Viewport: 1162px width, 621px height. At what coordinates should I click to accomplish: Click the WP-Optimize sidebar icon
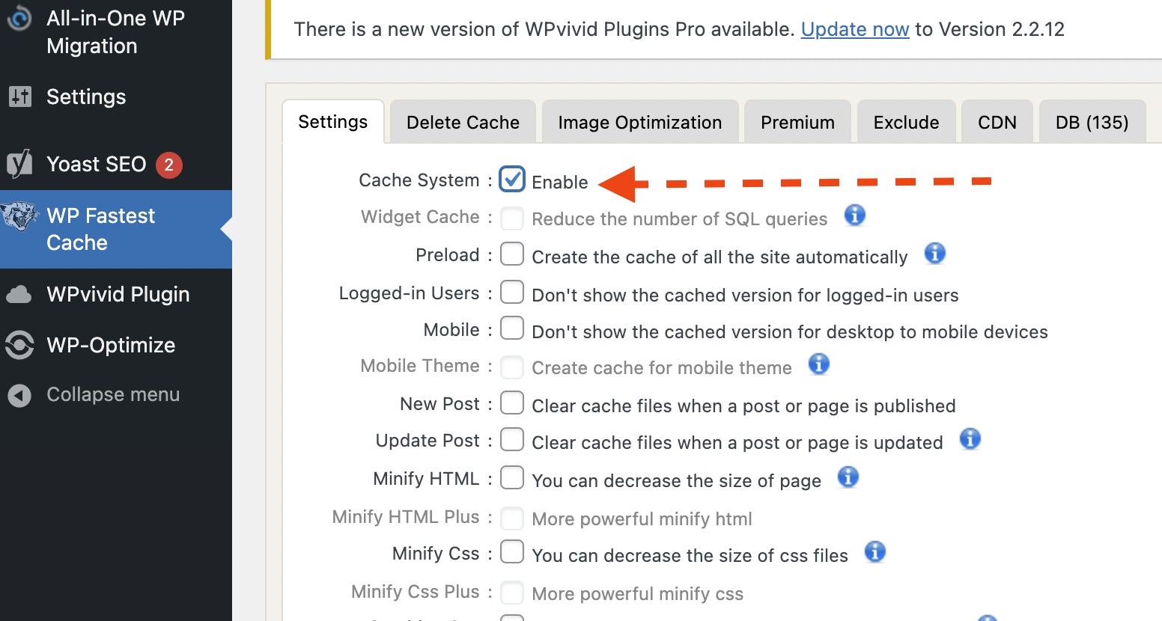(x=19, y=345)
